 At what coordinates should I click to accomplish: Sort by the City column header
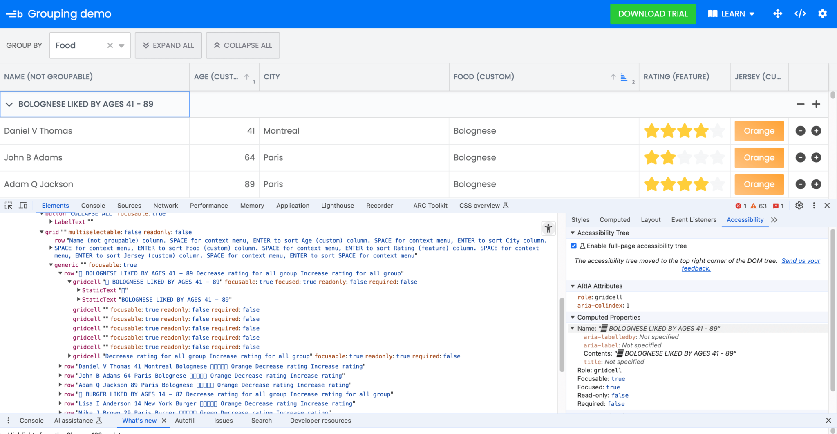354,77
